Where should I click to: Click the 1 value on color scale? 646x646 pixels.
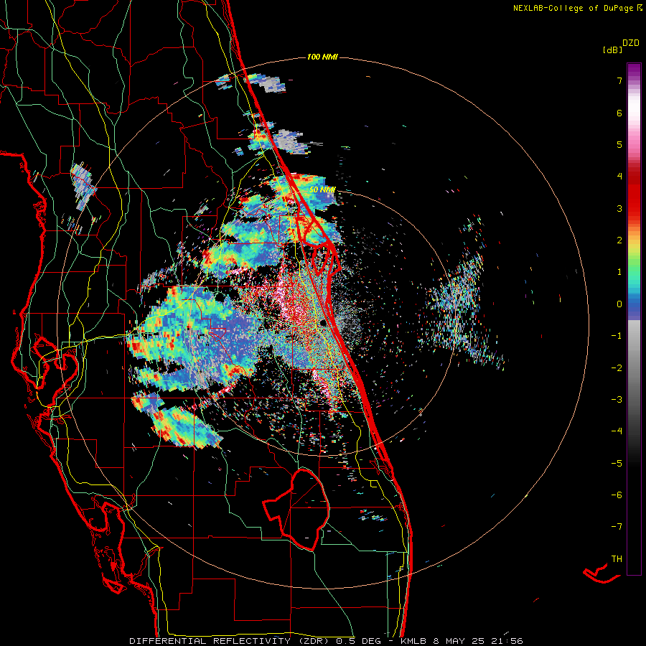619,272
